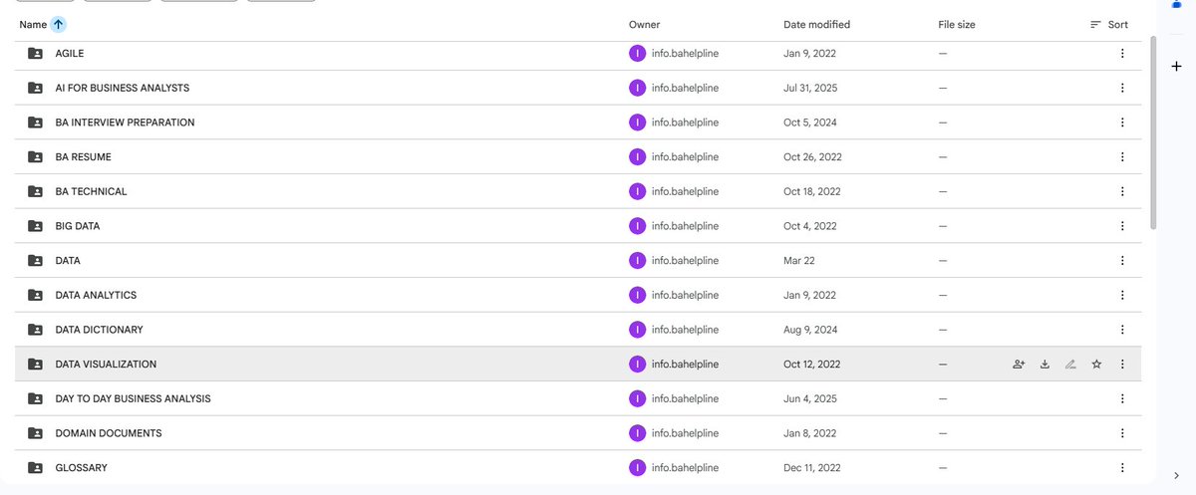Open more actions for AGILE folder
Viewport: 1196px width, 495px height.
pyautogui.click(x=1122, y=54)
